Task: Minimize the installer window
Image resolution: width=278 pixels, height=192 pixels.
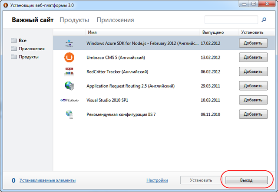Action: (x=244, y=4)
